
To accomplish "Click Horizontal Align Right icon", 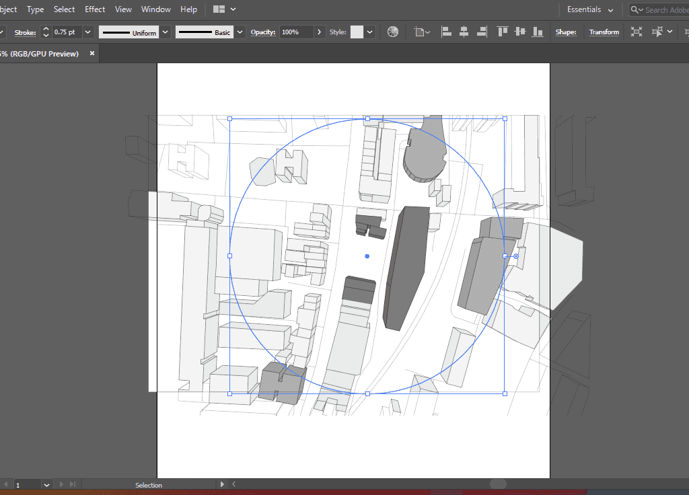I will [481, 32].
